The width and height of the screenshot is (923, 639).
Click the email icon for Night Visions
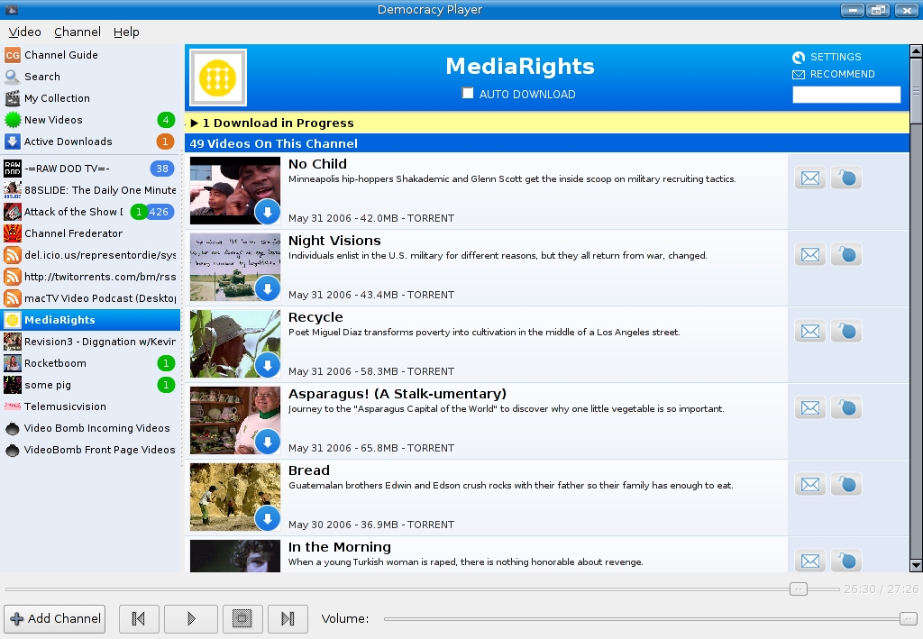(810, 255)
